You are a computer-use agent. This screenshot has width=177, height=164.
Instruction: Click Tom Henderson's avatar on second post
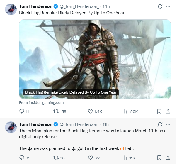click(11, 127)
